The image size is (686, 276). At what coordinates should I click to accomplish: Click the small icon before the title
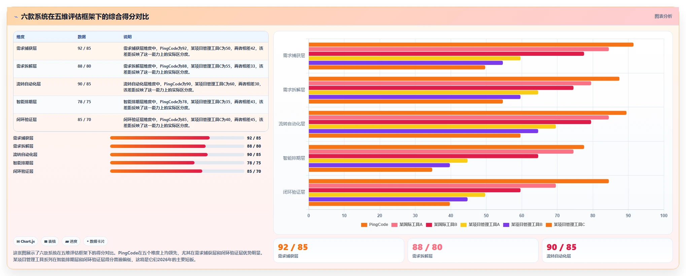point(16,17)
